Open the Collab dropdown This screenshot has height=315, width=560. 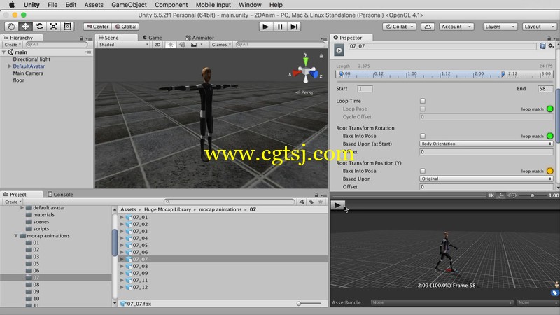pyautogui.click(x=399, y=27)
